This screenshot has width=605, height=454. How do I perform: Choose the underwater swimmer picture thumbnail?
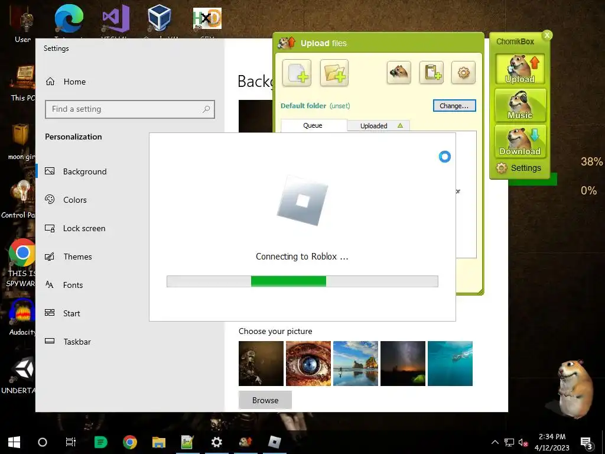tap(450, 364)
